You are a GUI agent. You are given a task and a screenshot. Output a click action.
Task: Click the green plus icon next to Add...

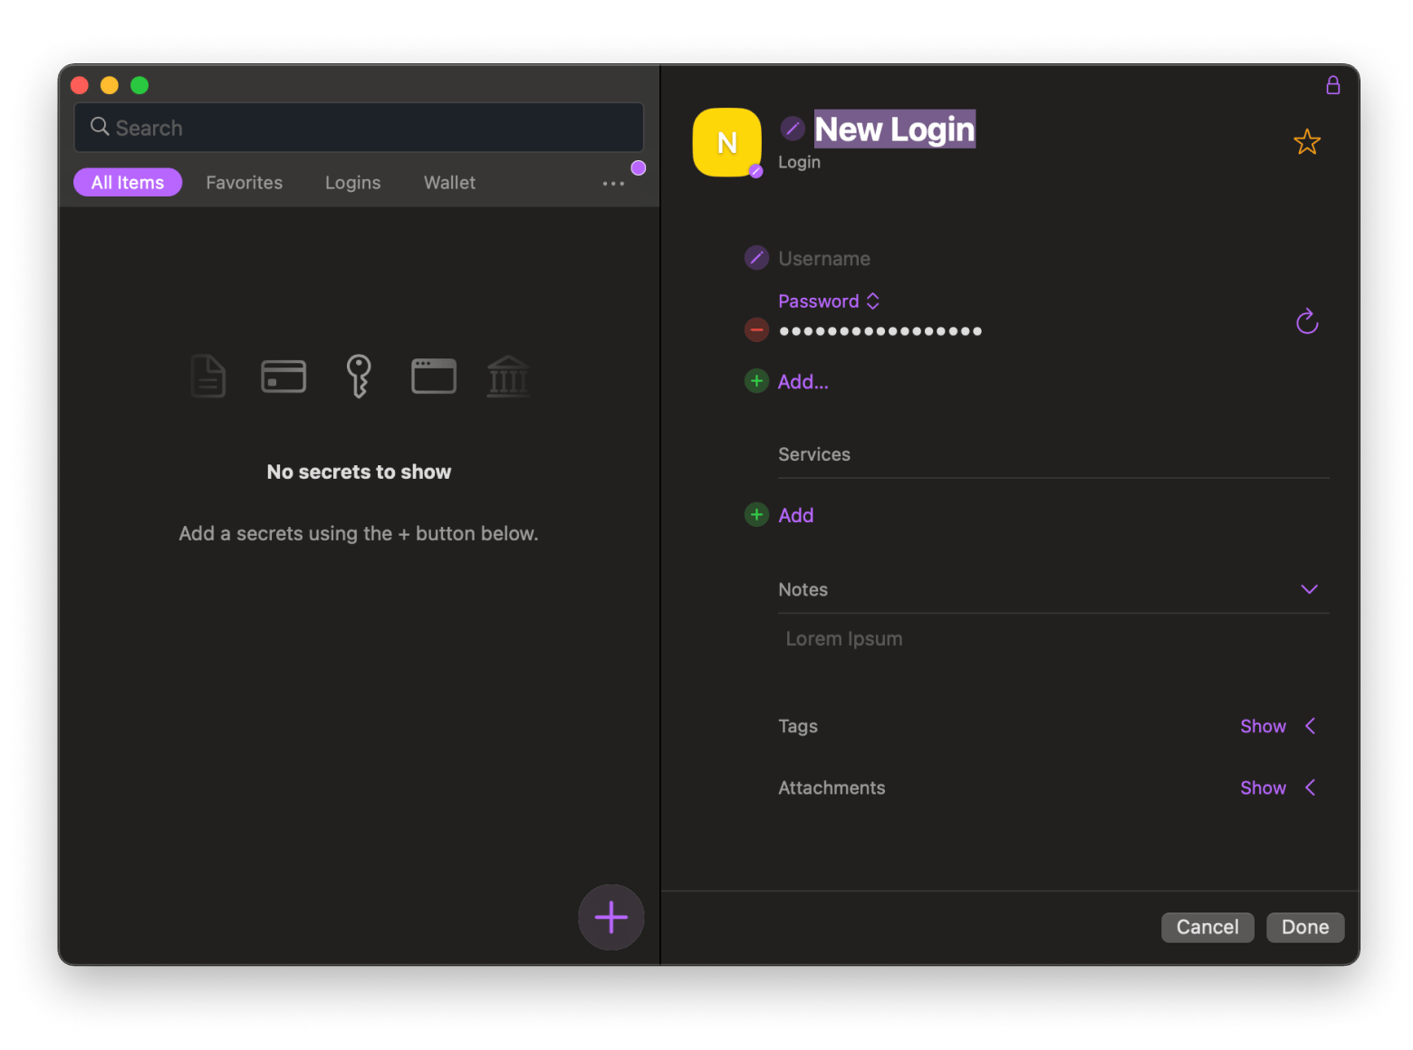pos(756,381)
